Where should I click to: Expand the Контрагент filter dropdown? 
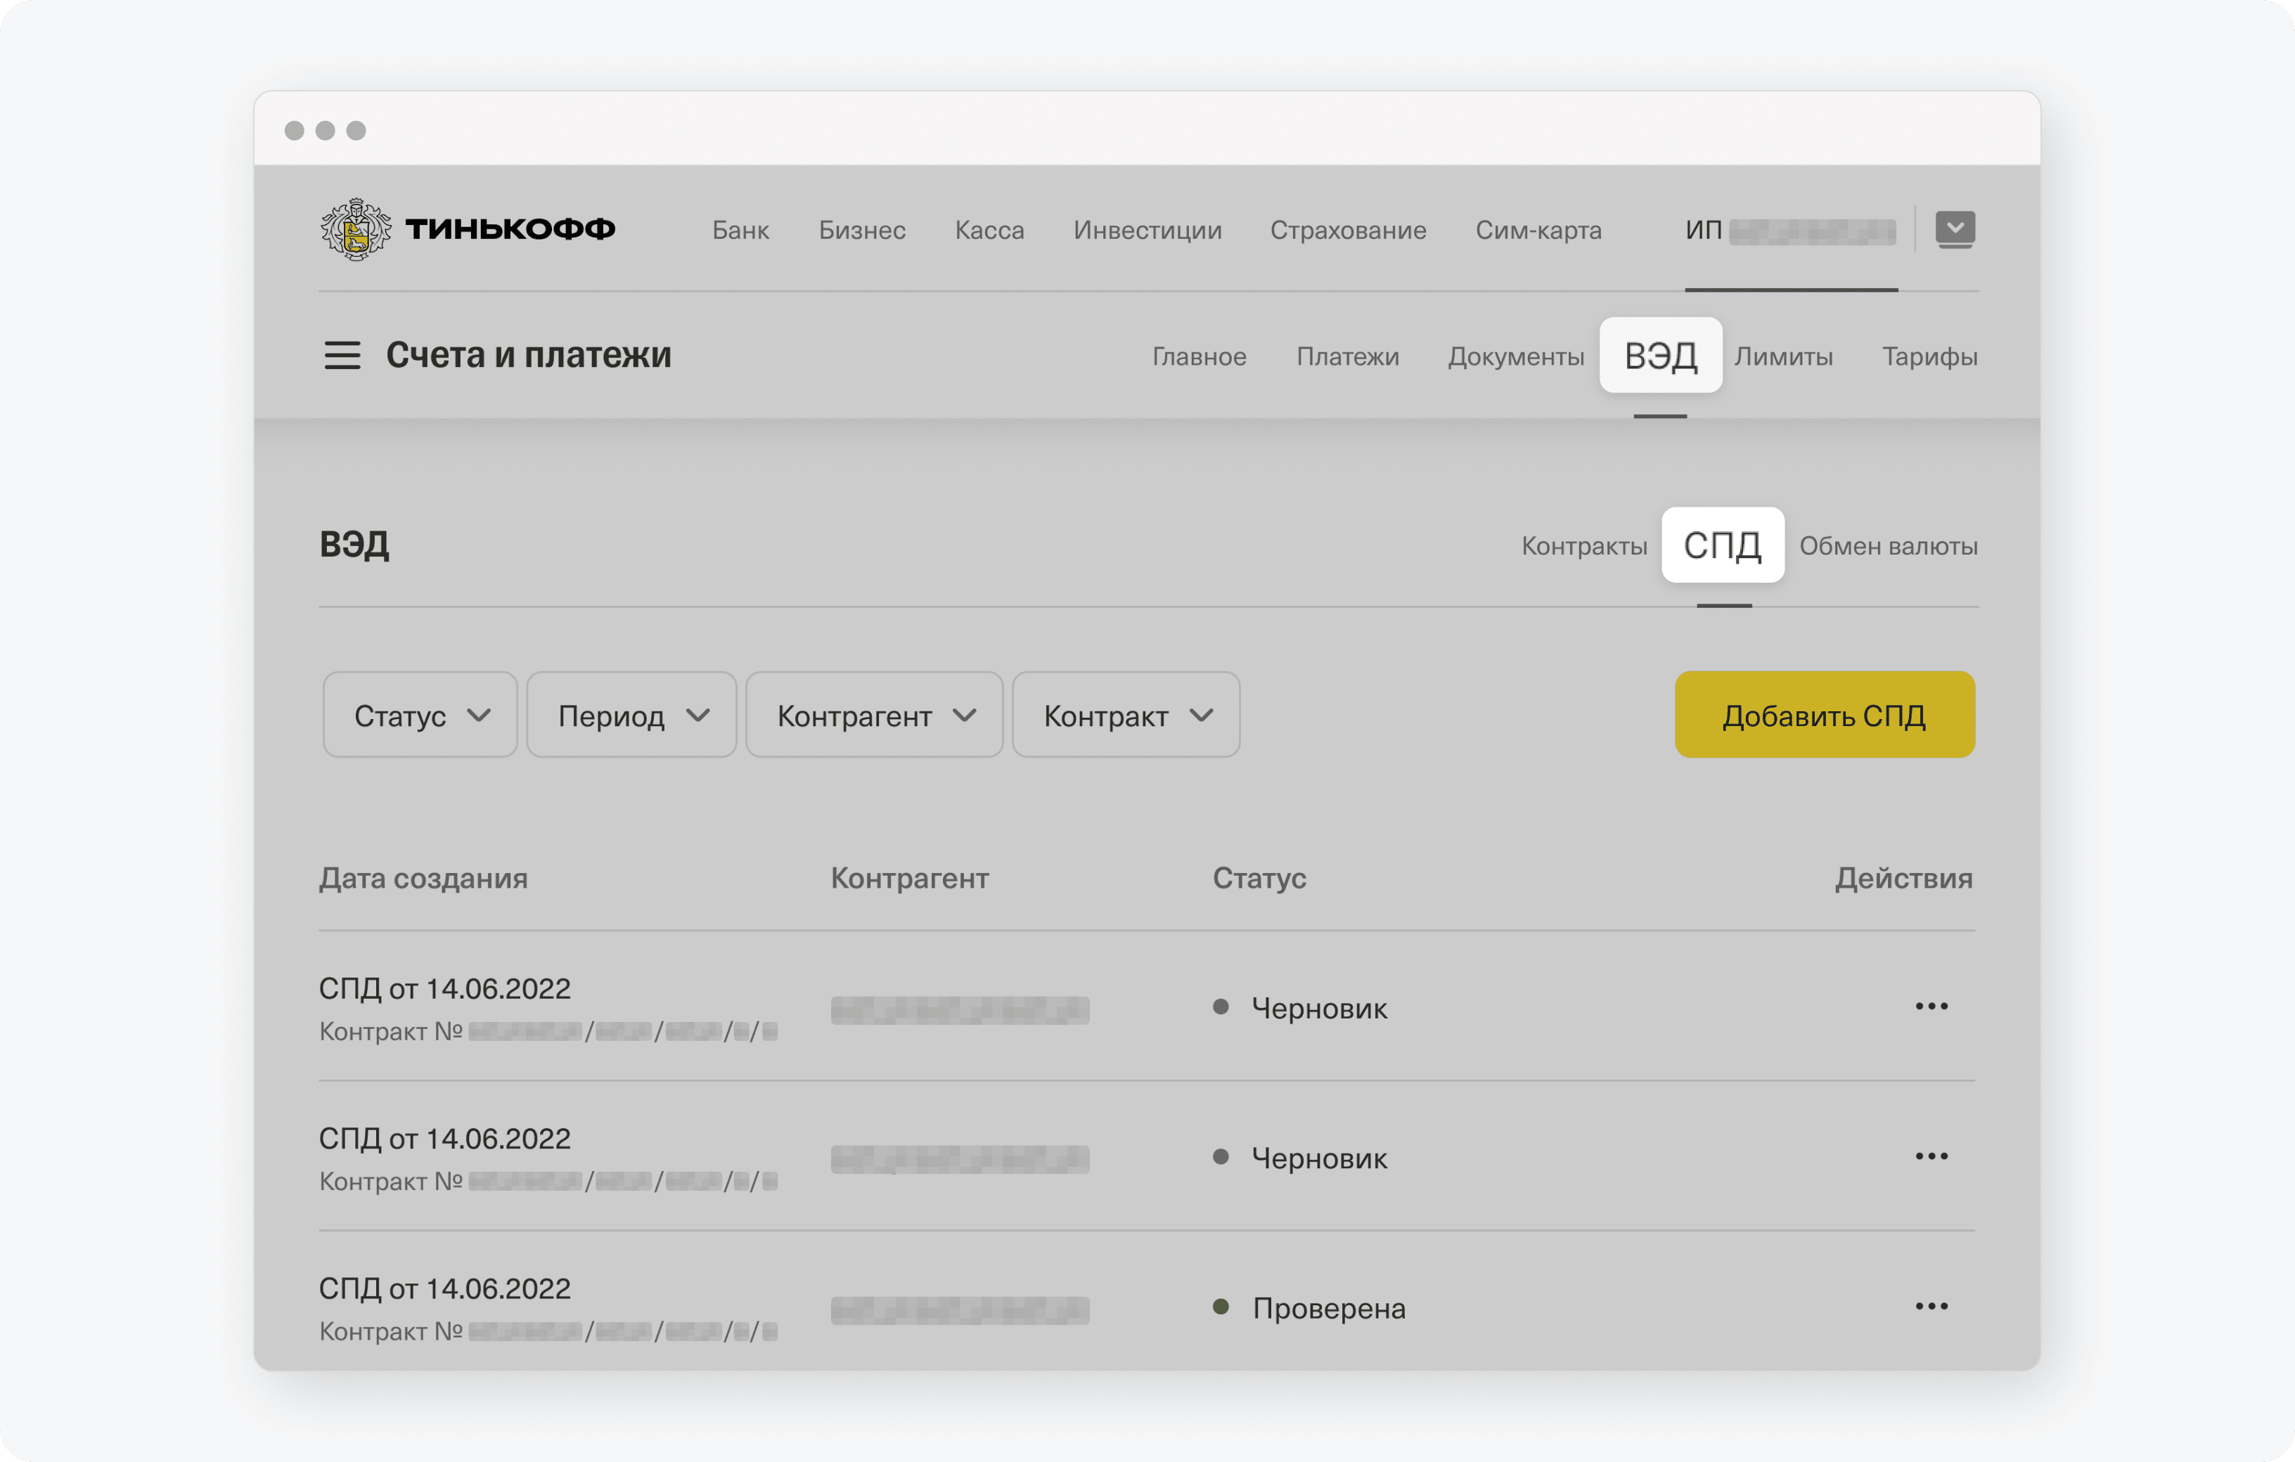(x=874, y=716)
